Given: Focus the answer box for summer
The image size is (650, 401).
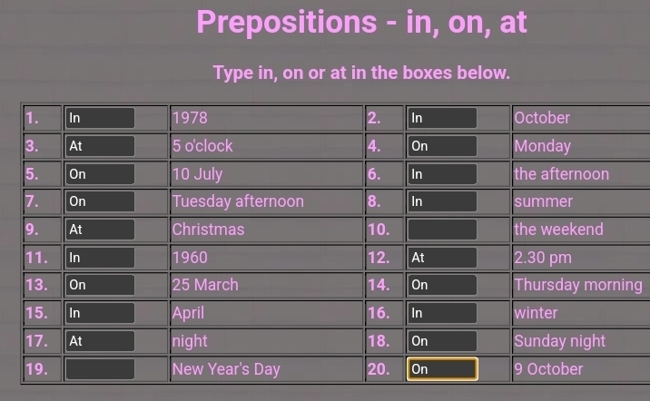Looking at the screenshot, I should [442, 201].
